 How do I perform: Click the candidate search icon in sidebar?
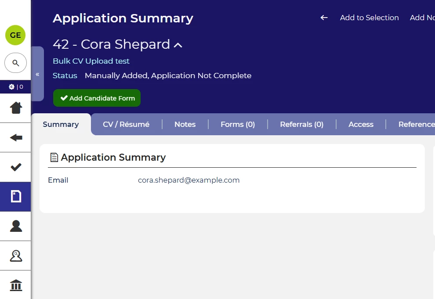pyautogui.click(x=16, y=256)
